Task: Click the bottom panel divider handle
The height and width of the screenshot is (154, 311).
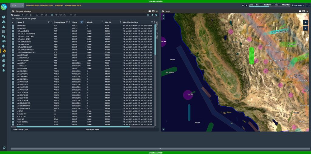Action: pyautogui.click(x=160, y=149)
